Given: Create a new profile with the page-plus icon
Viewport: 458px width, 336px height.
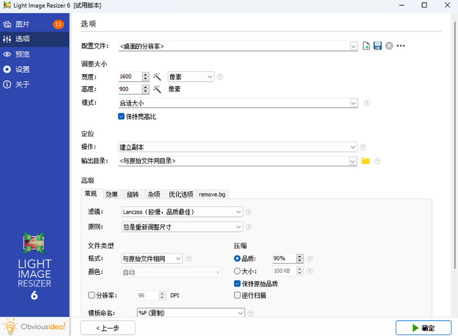Looking at the screenshot, I should coord(366,46).
